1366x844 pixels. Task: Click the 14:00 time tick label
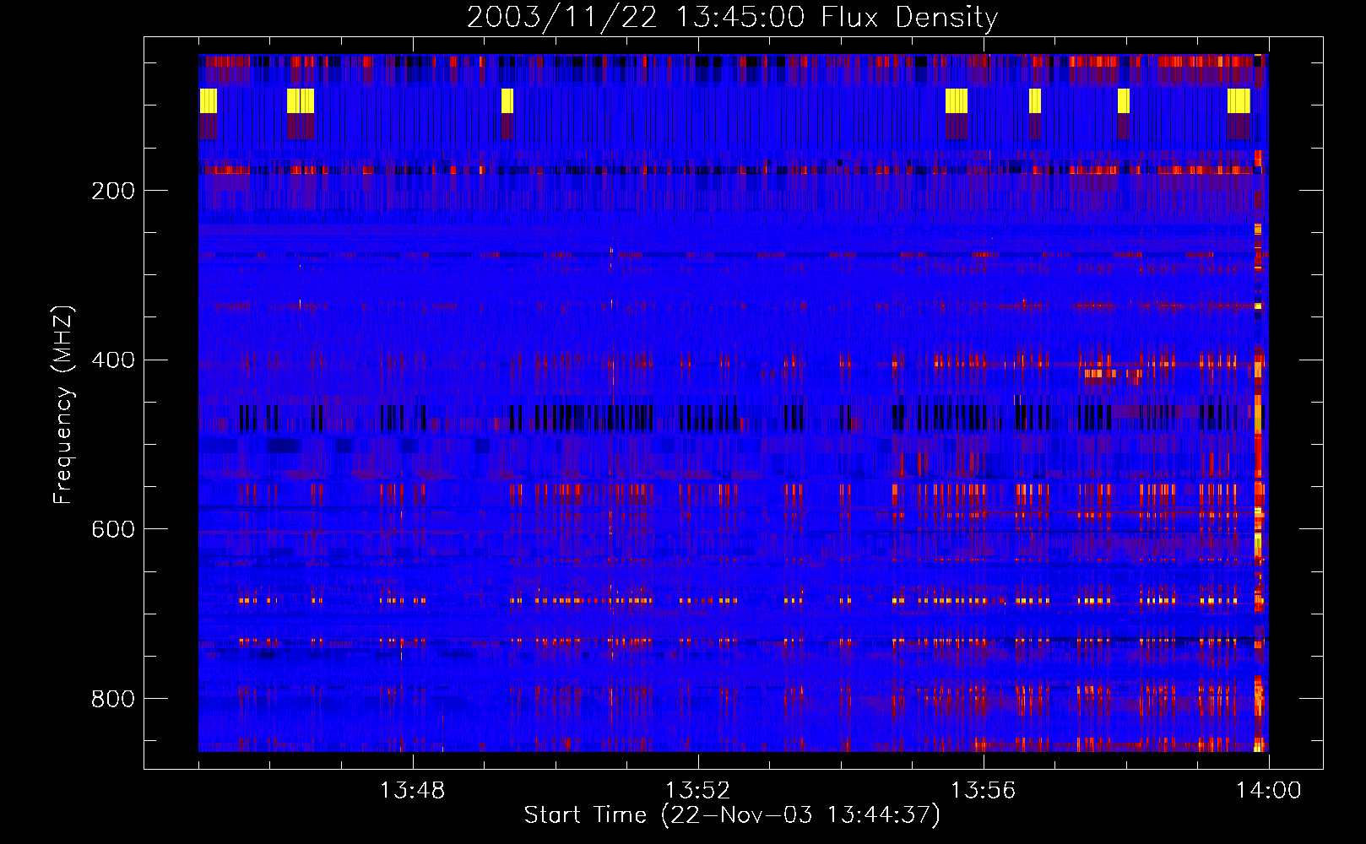tap(1268, 791)
